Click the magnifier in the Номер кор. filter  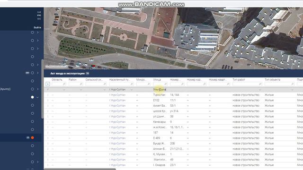tap(204, 84)
